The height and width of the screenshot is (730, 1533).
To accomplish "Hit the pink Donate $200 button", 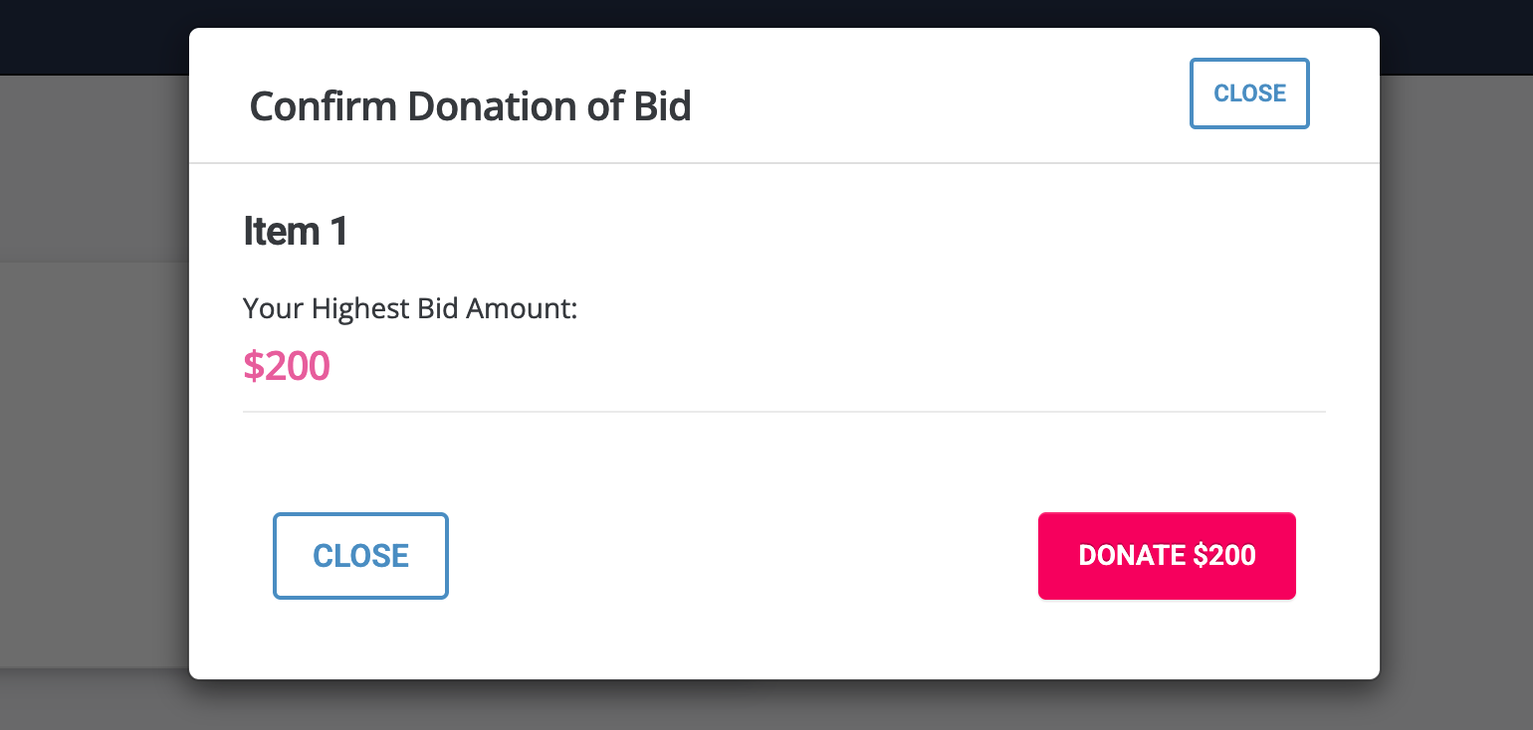I will click(x=1167, y=556).
